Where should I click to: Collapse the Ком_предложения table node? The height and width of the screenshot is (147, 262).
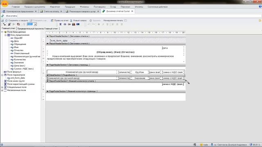[5, 35]
